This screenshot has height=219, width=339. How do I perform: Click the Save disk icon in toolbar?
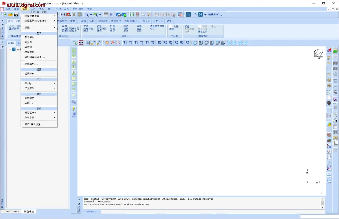pyautogui.click(x=16, y=14)
